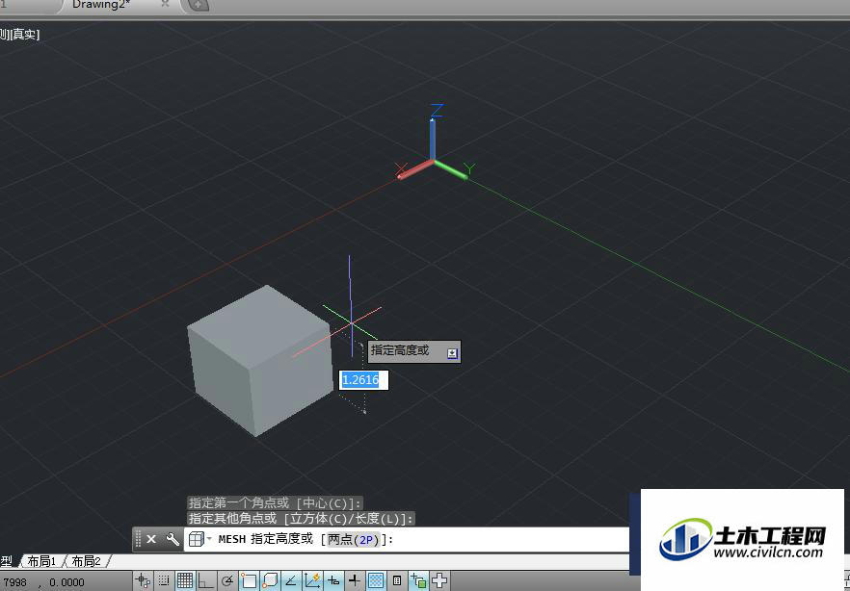Click the 0.0000 coordinate readout
This screenshot has height=591, width=850.
point(66,582)
